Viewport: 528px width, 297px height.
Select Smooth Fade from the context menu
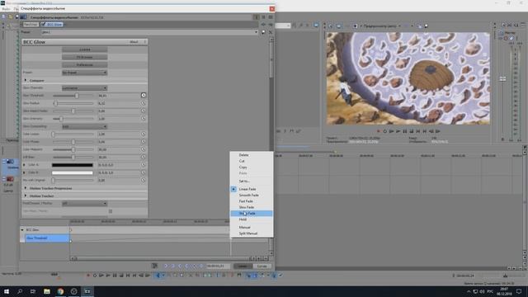[x=252, y=196]
